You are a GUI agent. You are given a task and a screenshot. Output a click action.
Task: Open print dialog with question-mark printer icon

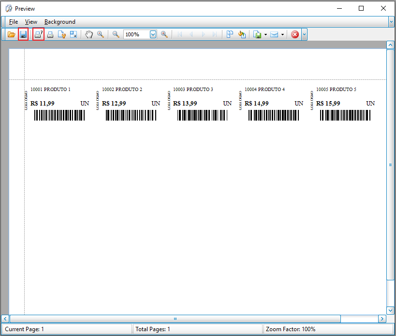tap(38, 34)
